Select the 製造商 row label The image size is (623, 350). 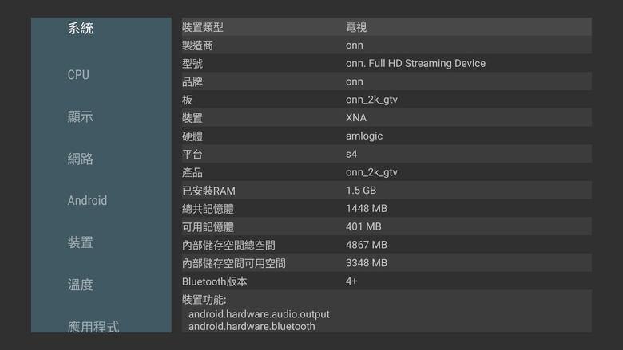pos(197,45)
